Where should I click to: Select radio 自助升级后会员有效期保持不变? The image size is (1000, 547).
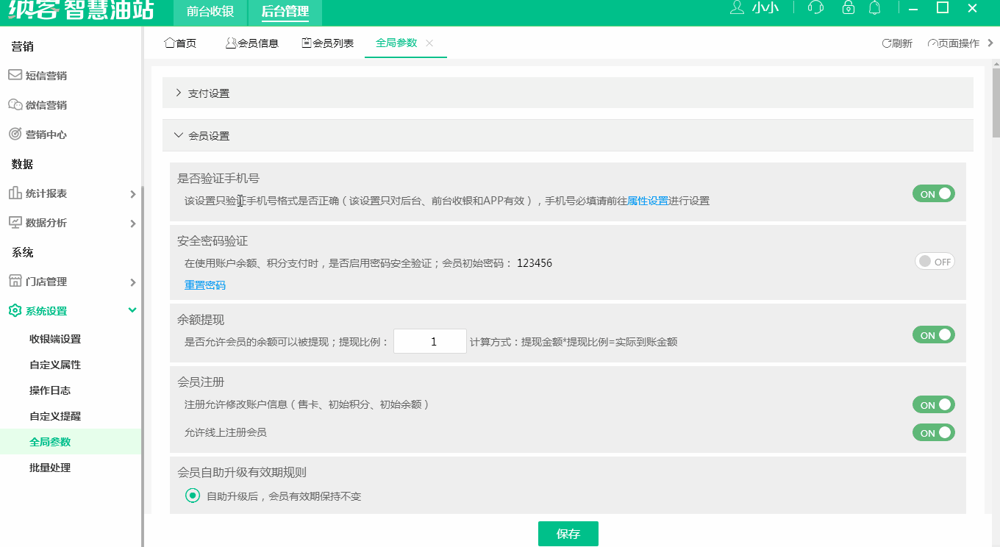click(192, 496)
